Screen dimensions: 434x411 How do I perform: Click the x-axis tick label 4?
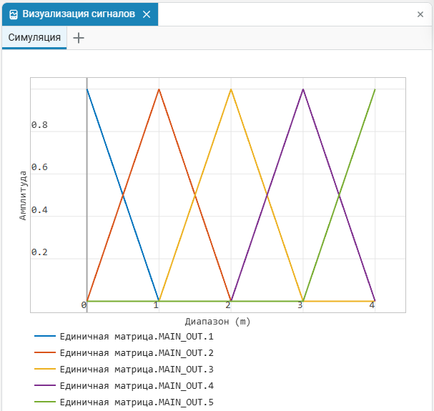click(x=372, y=305)
